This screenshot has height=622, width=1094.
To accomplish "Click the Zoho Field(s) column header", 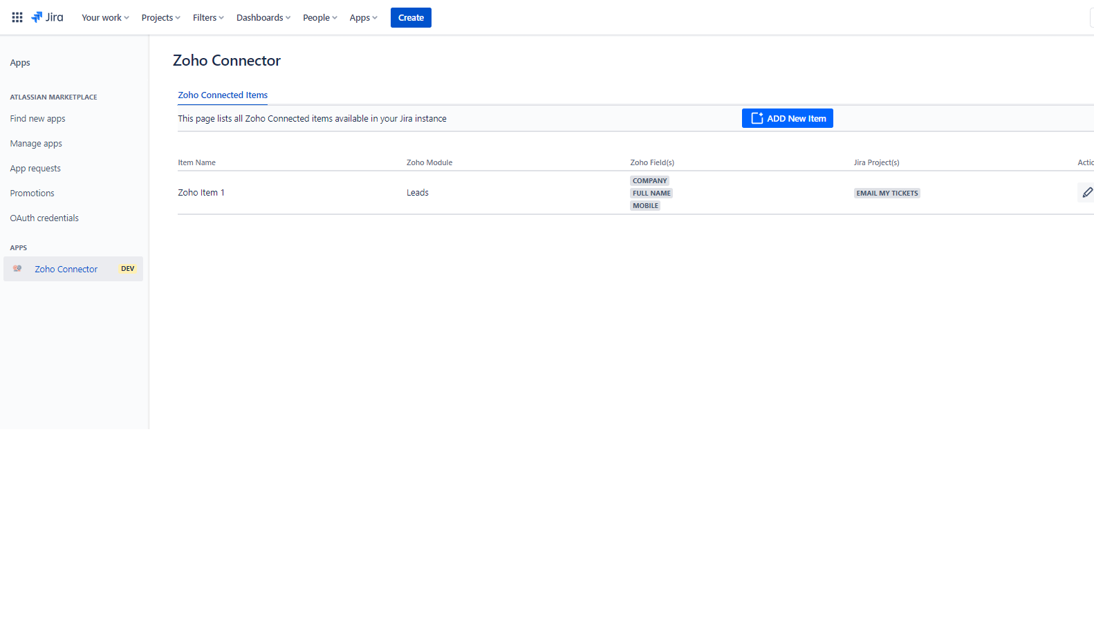I will tap(652, 162).
